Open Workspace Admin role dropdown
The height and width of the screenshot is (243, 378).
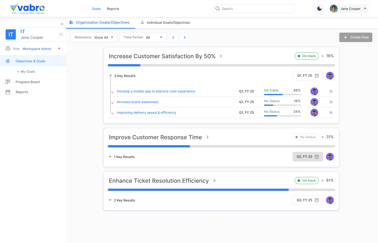pyautogui.click(x=59, y=49)
